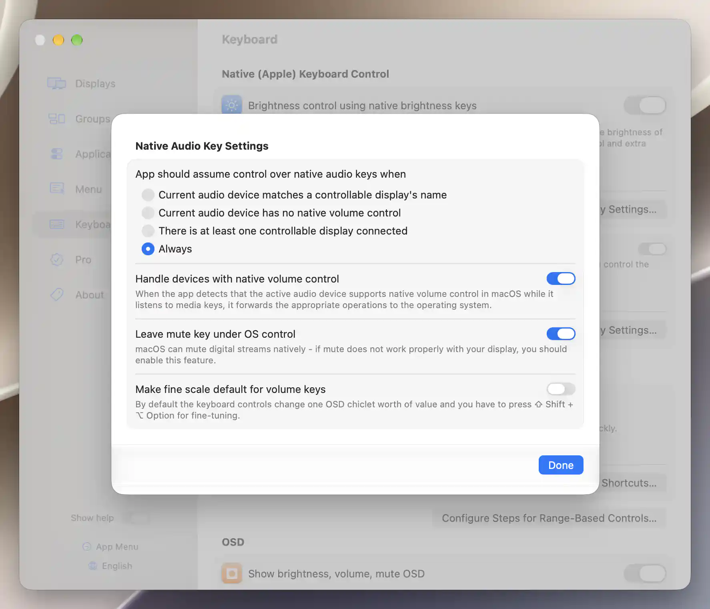Click the Displays monitor icon

point(56,83)
